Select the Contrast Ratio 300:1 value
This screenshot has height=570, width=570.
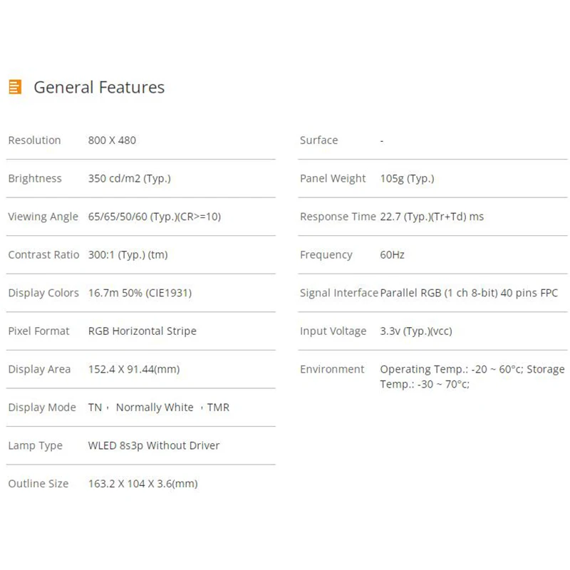[128, 255]
